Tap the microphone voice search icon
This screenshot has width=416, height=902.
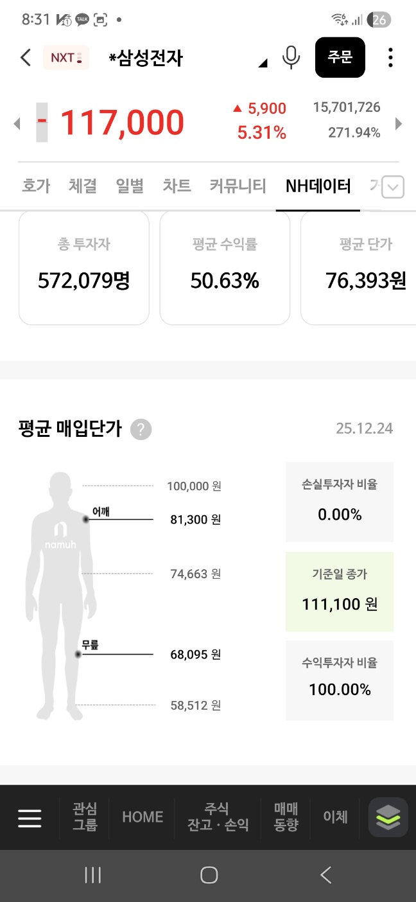[291, 58]
